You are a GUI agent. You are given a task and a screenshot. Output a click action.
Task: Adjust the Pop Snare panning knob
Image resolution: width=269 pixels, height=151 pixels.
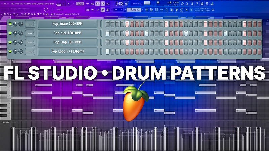pos(15,24)
